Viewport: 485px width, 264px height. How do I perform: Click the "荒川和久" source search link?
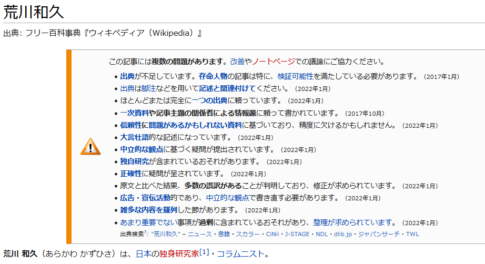point(166,234)
